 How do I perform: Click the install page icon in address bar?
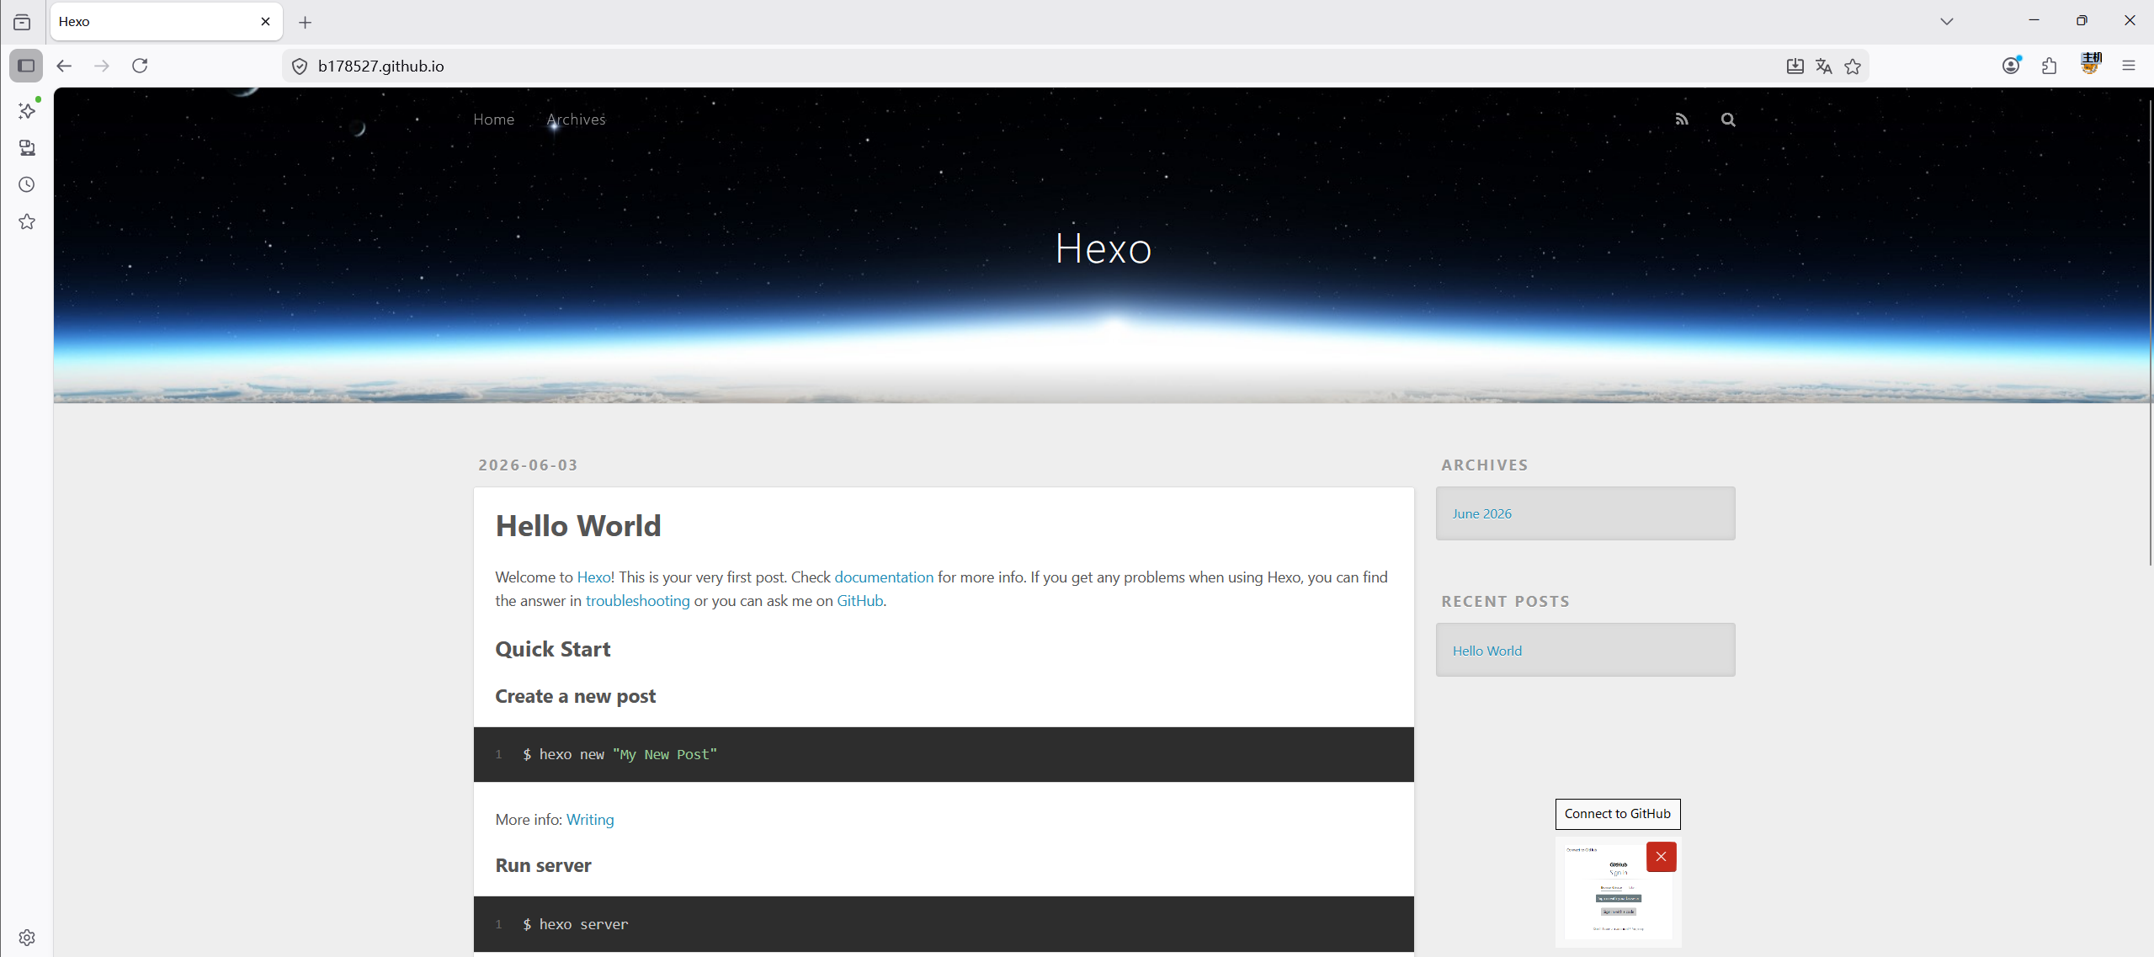[1795, 66]
